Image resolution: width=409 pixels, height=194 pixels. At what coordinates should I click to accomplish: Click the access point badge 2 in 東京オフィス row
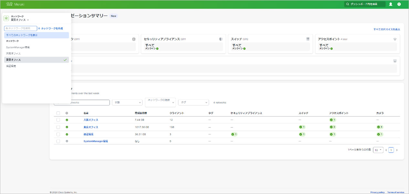[333, 127]
